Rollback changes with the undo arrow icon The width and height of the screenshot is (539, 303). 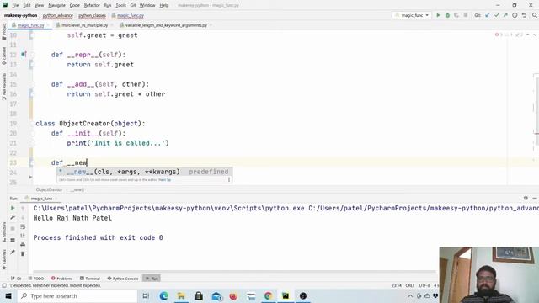point(524,15)
